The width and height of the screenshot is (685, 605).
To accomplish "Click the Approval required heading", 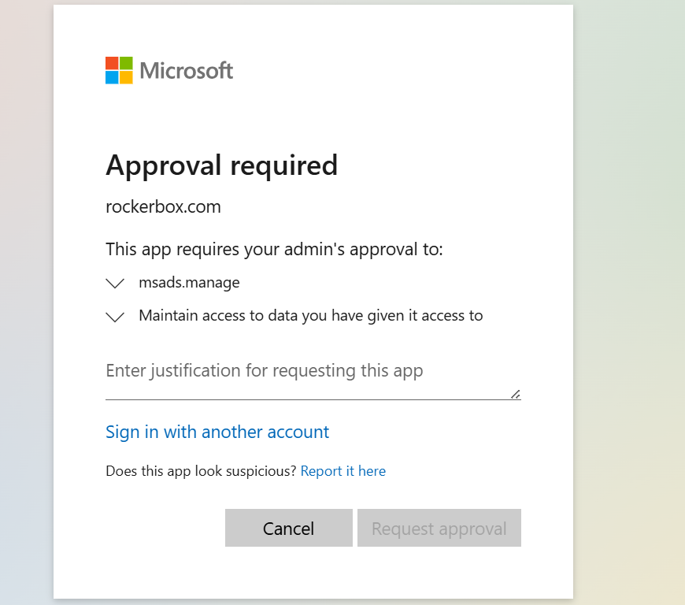I will tap(221, 166).
